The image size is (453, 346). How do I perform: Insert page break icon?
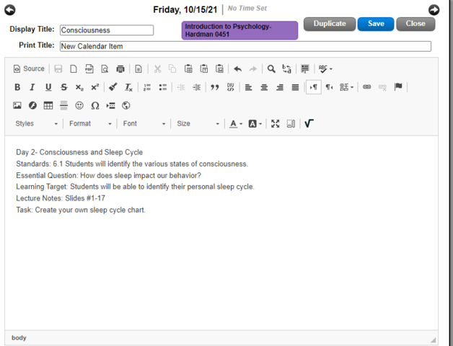(110, 105)
